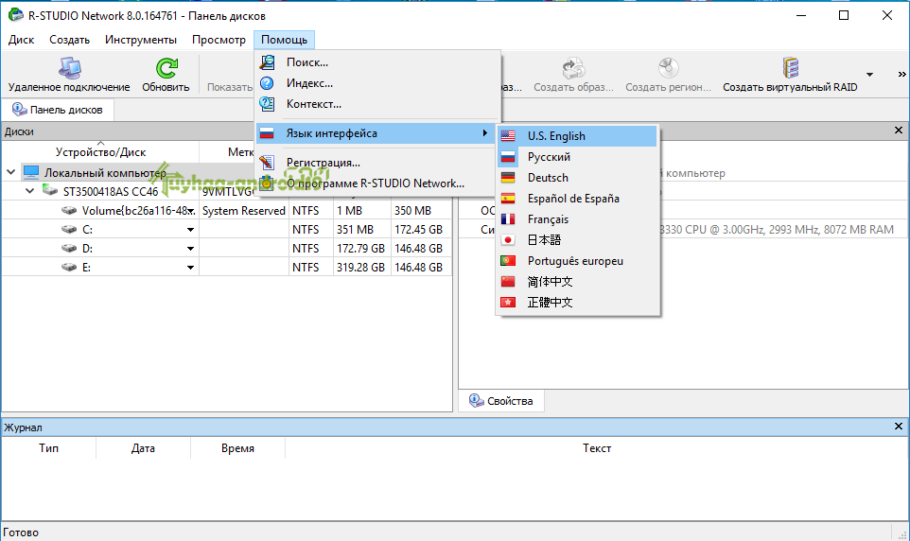Click the Remote connection computer icon in toolbar

tap(69, 68)
